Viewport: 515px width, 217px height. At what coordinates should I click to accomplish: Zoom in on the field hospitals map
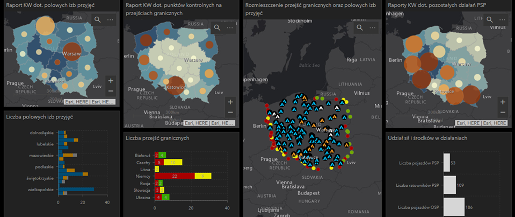click(111, 81)
